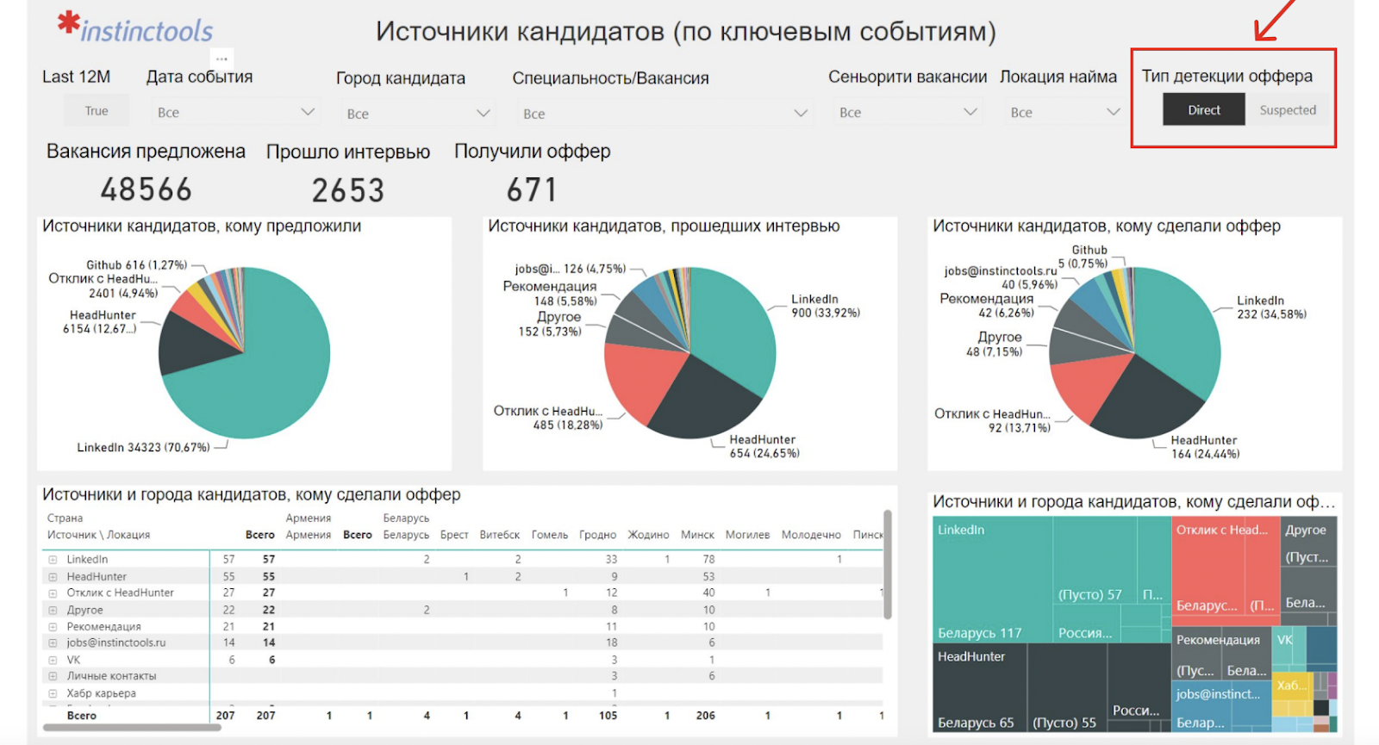
Task: Click the table horizontal scrollbar
Action: tap(132, 728)
